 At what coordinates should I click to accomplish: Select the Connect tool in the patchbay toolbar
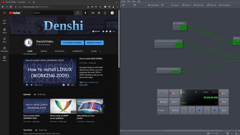(x=123, y=5)
